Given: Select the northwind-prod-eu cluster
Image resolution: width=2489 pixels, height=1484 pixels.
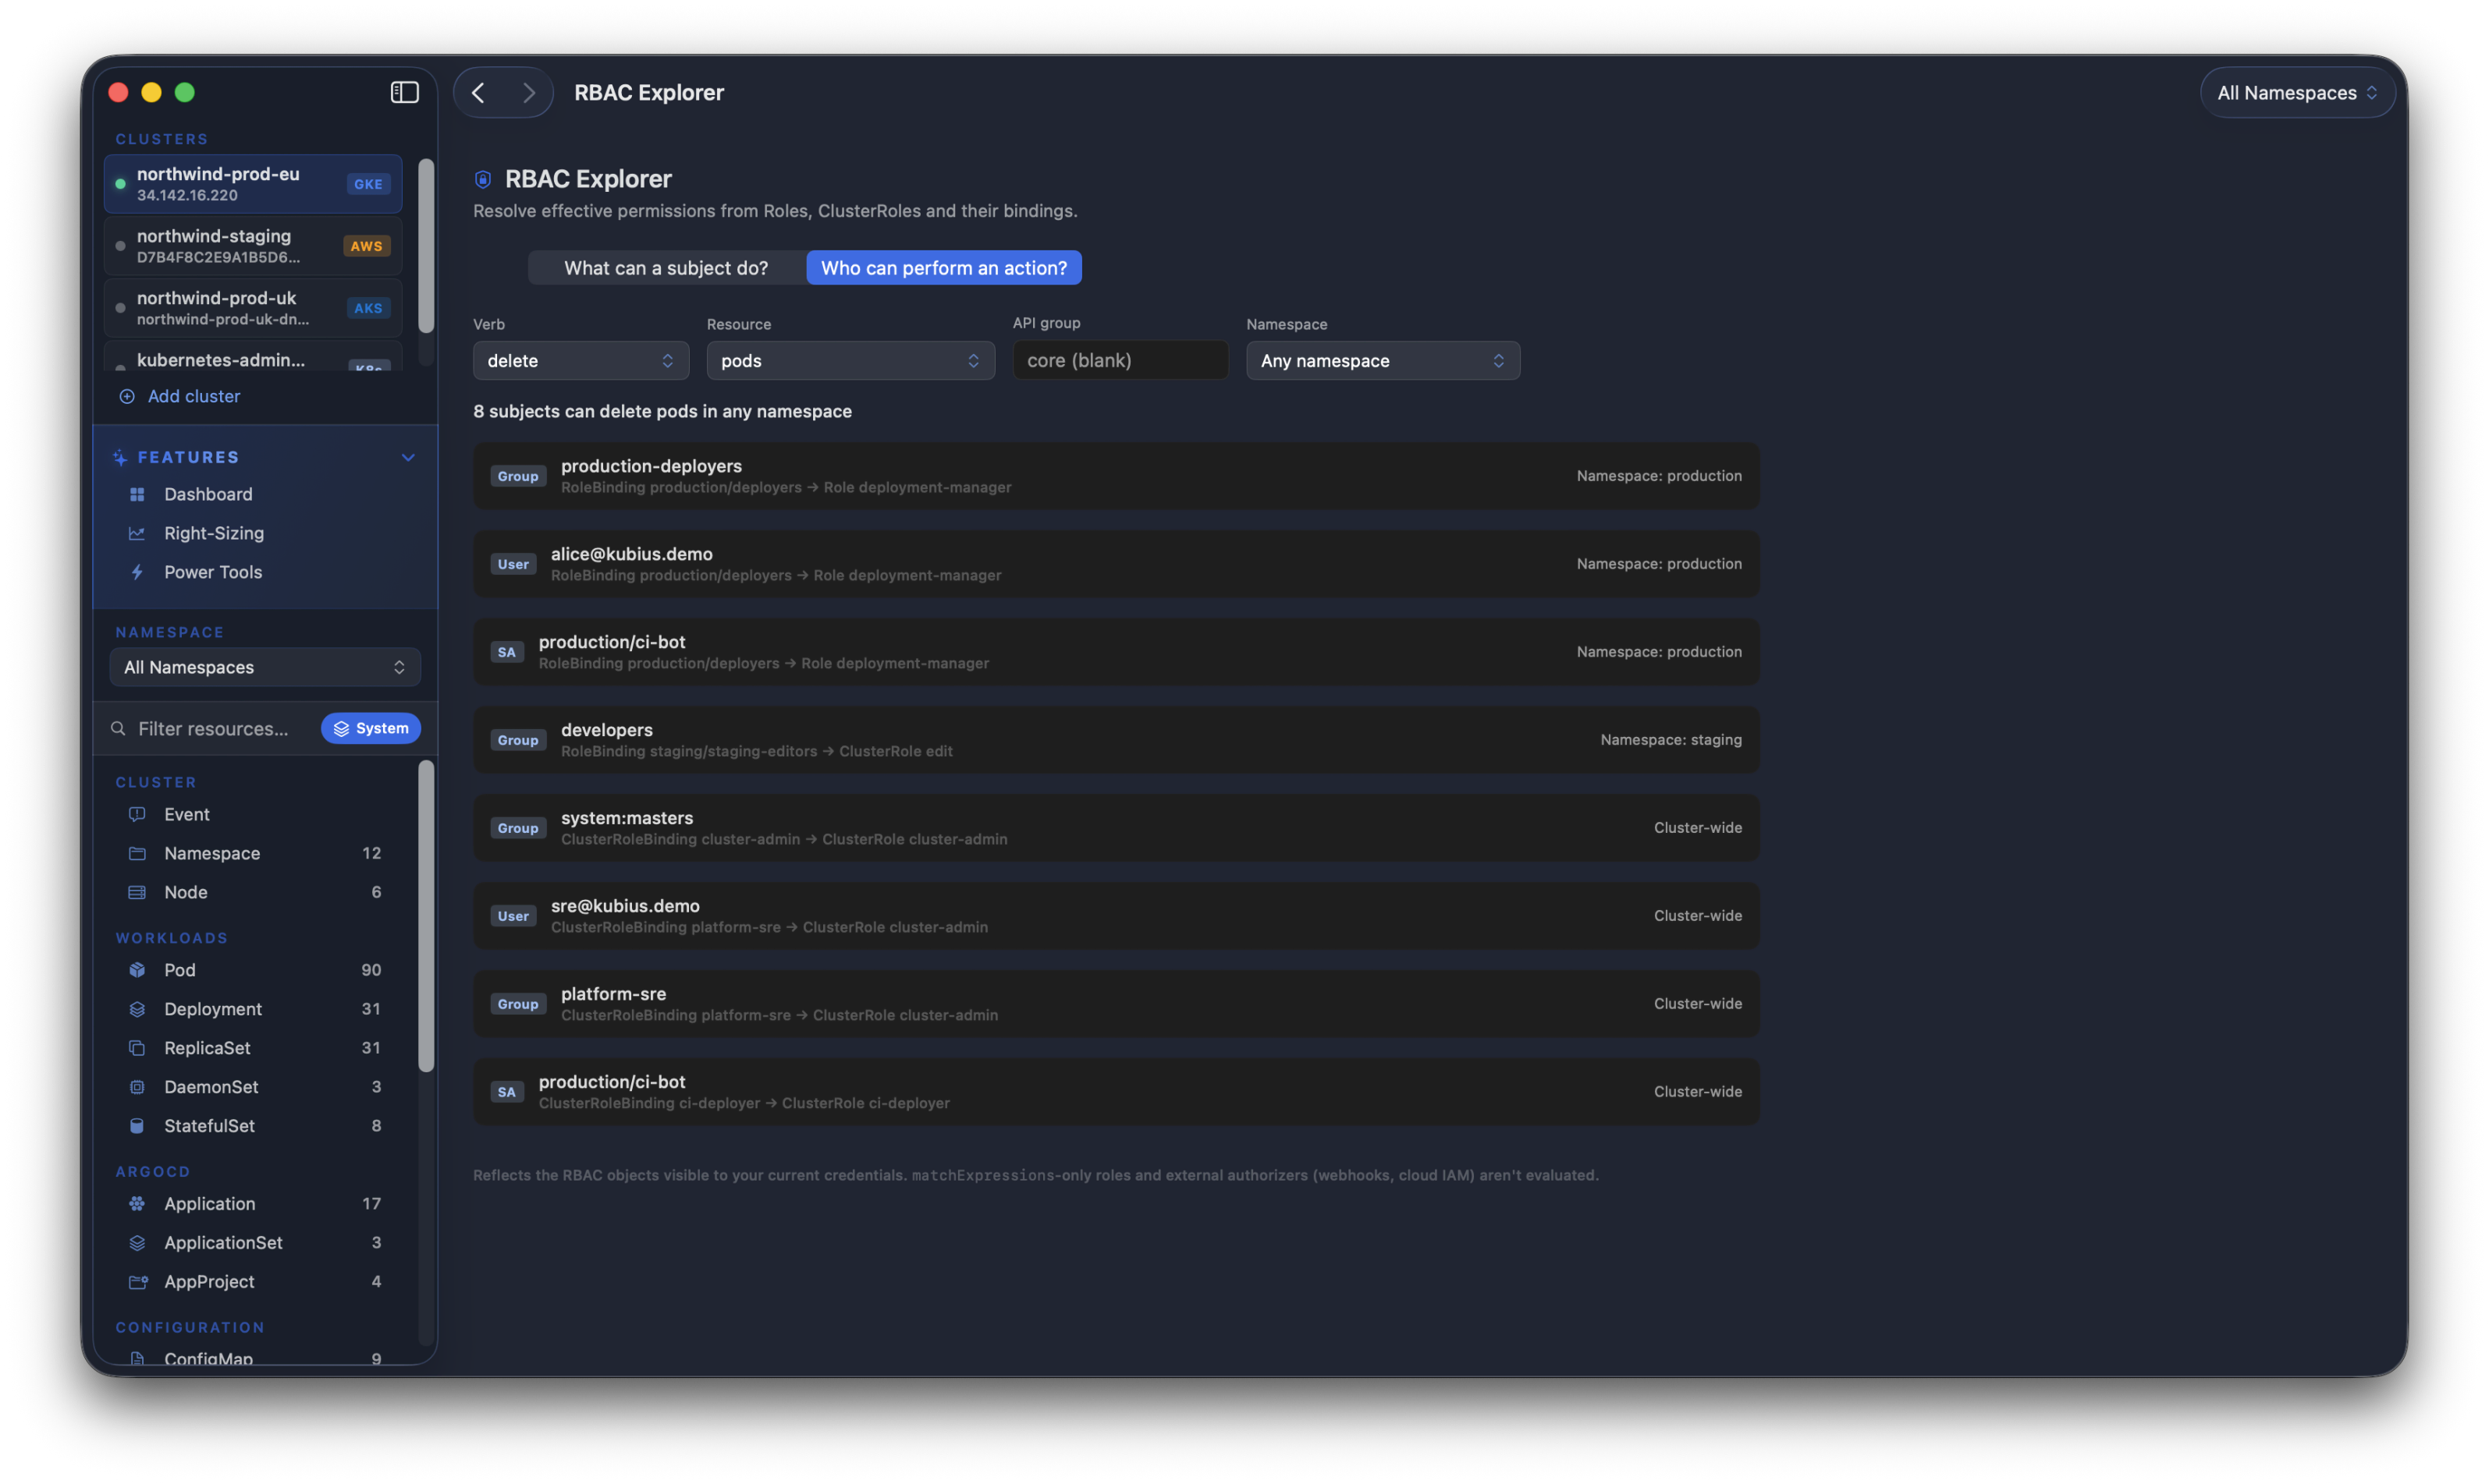Looking at the screenshot, I should pyautogui.click(x=253, y=184).
